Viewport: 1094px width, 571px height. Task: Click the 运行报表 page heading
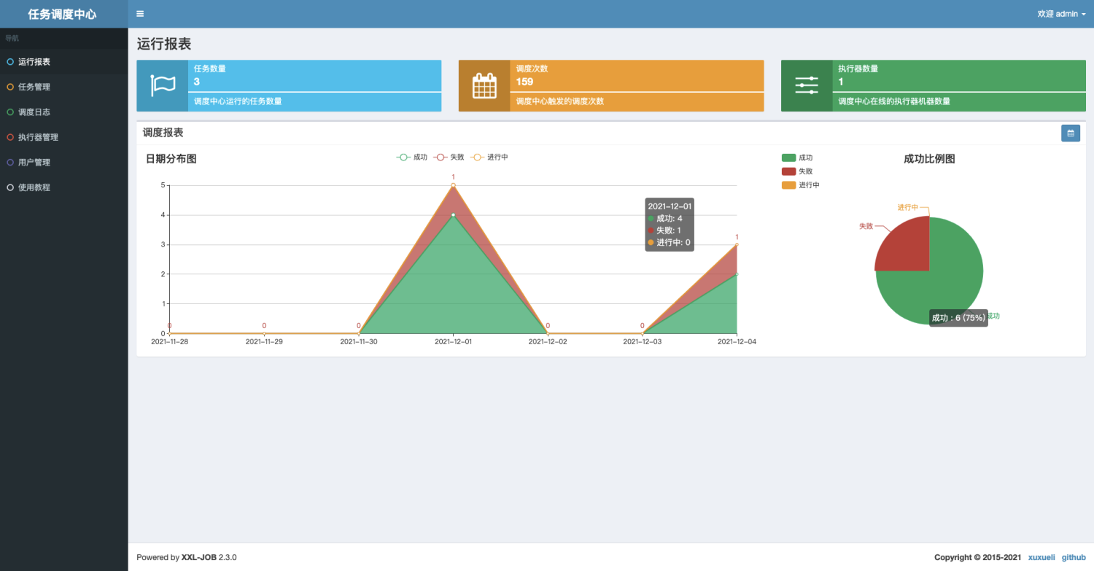[x=164, y=44]
